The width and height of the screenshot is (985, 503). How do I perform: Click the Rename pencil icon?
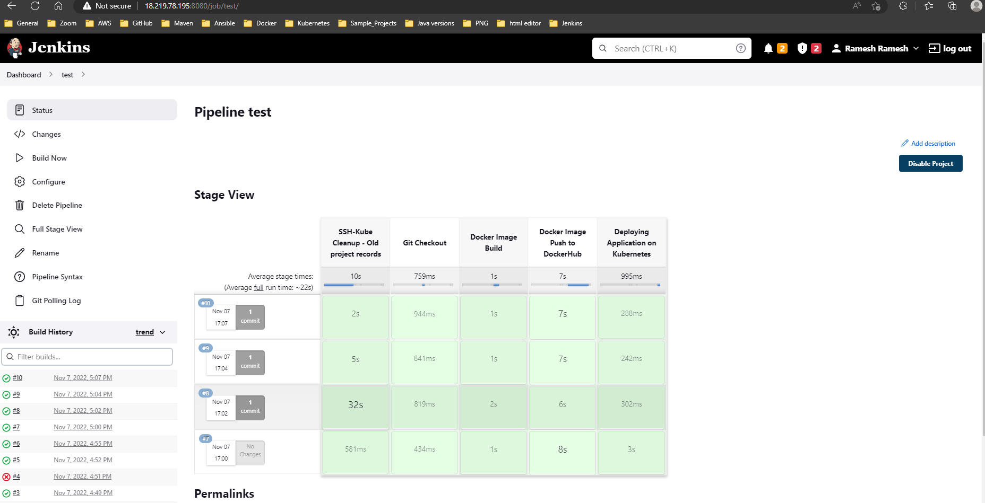(x=20, y=253)
